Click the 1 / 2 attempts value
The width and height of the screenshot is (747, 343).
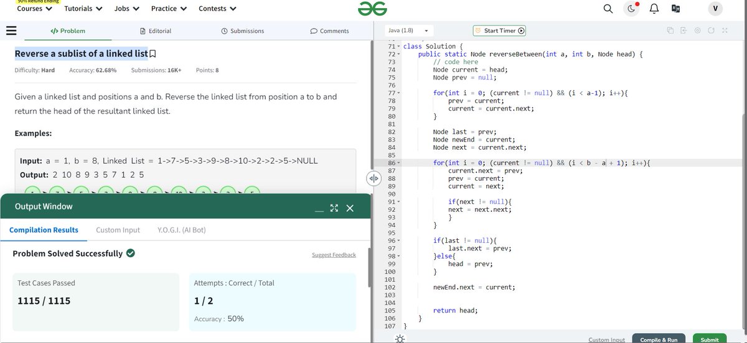coord(203,301)
